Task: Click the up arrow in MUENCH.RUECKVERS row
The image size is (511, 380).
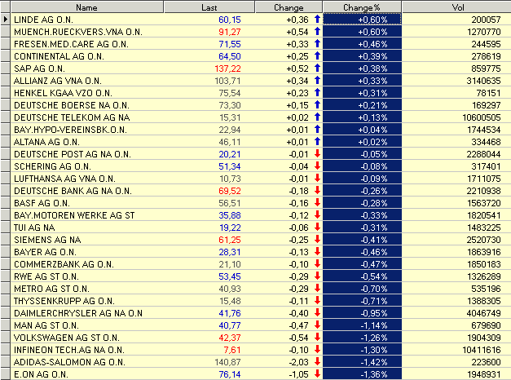Action: 317,32
